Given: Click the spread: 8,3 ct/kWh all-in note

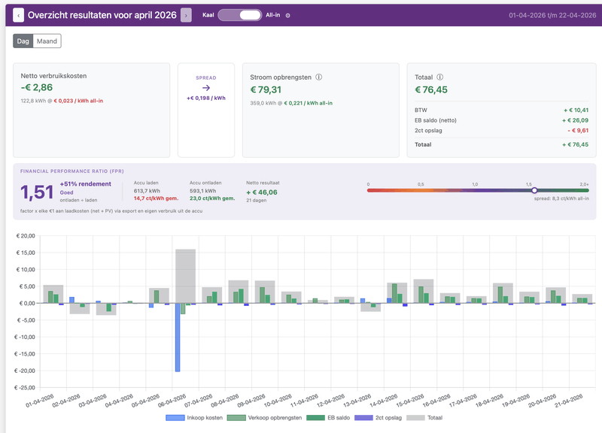Looking at the screenshot, I should (x=561, y=198).
